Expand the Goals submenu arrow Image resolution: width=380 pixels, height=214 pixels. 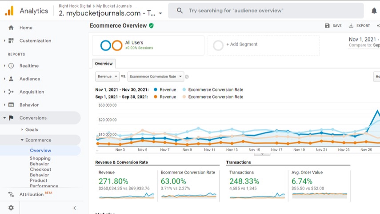point(22,129)
